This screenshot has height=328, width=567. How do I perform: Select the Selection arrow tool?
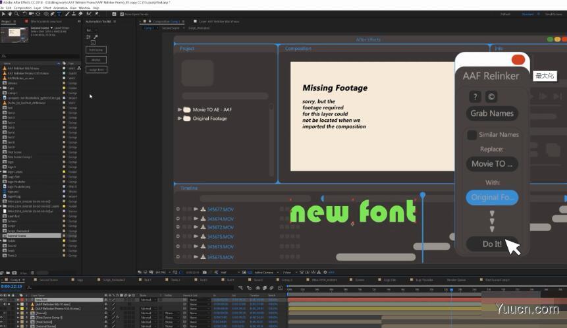tap(3, 14)
